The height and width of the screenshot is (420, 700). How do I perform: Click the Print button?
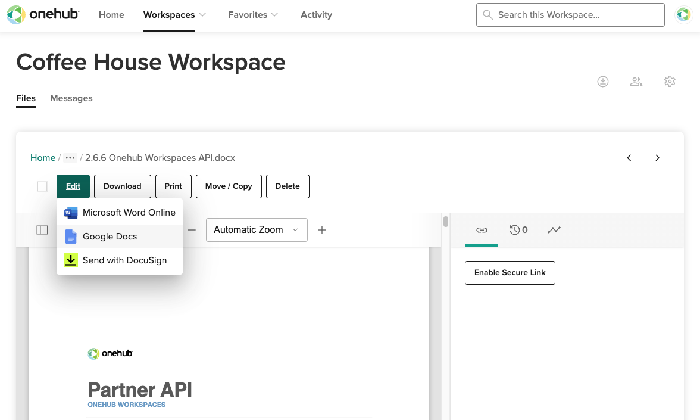173,186
